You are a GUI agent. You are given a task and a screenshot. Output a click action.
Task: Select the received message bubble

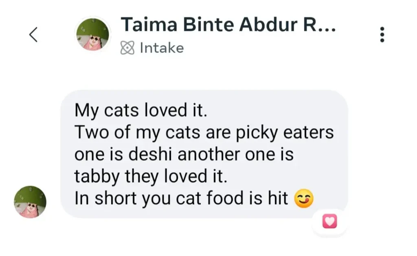204,154
